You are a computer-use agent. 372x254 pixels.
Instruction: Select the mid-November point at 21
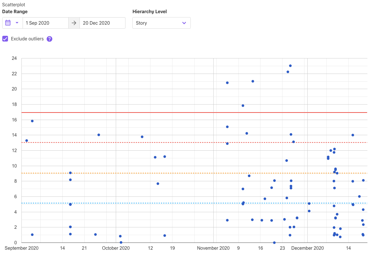(253, 81)
